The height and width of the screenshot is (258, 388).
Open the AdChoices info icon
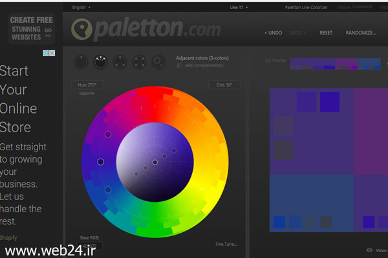(46, 53)
